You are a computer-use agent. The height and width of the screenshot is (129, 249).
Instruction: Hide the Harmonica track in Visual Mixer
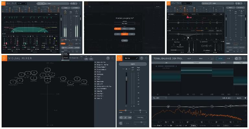pyautogui.click(x=95, y=74)
